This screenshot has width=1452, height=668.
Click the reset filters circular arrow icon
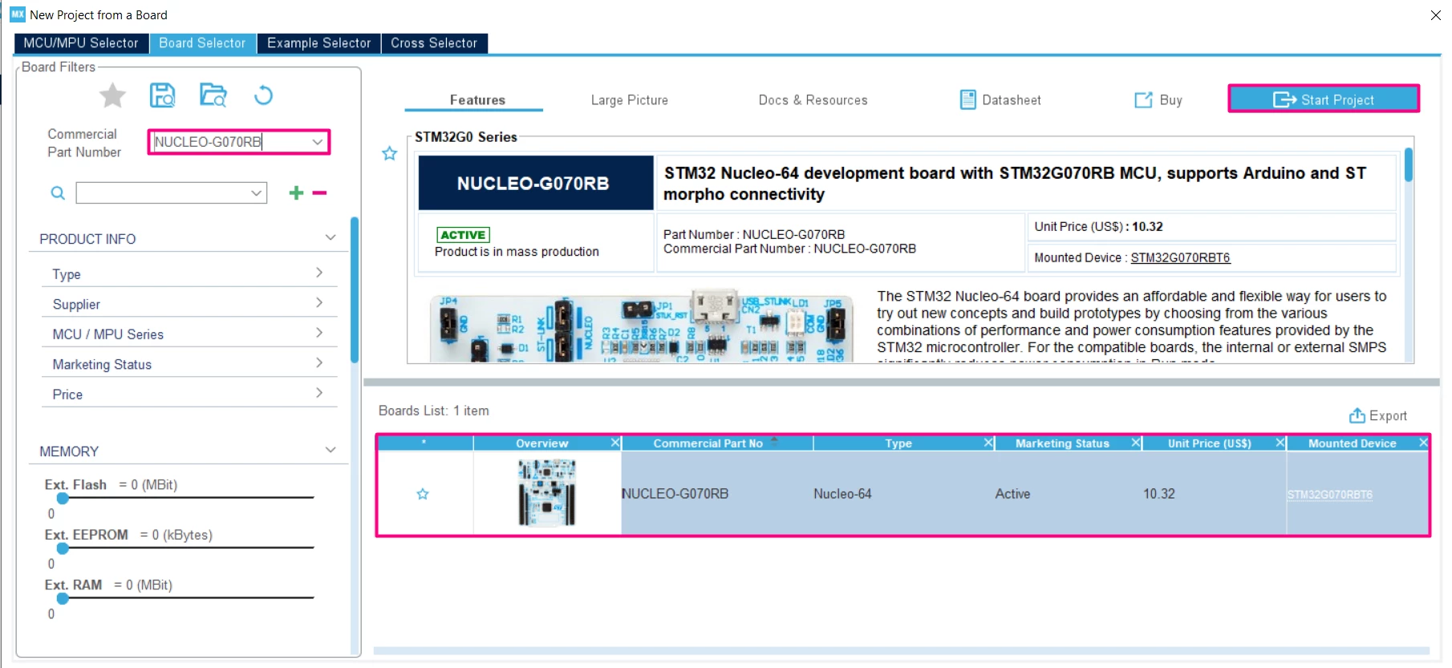(263, 95)
